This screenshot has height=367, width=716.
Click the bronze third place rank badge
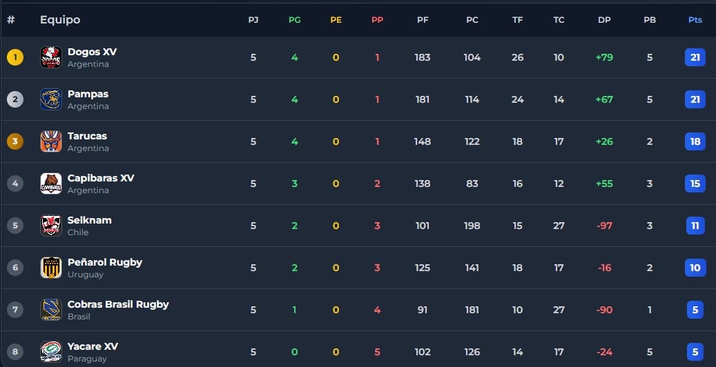[x=14, y=141]
